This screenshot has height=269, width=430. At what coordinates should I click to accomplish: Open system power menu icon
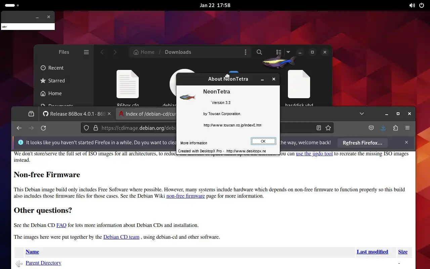click(422, 5)
